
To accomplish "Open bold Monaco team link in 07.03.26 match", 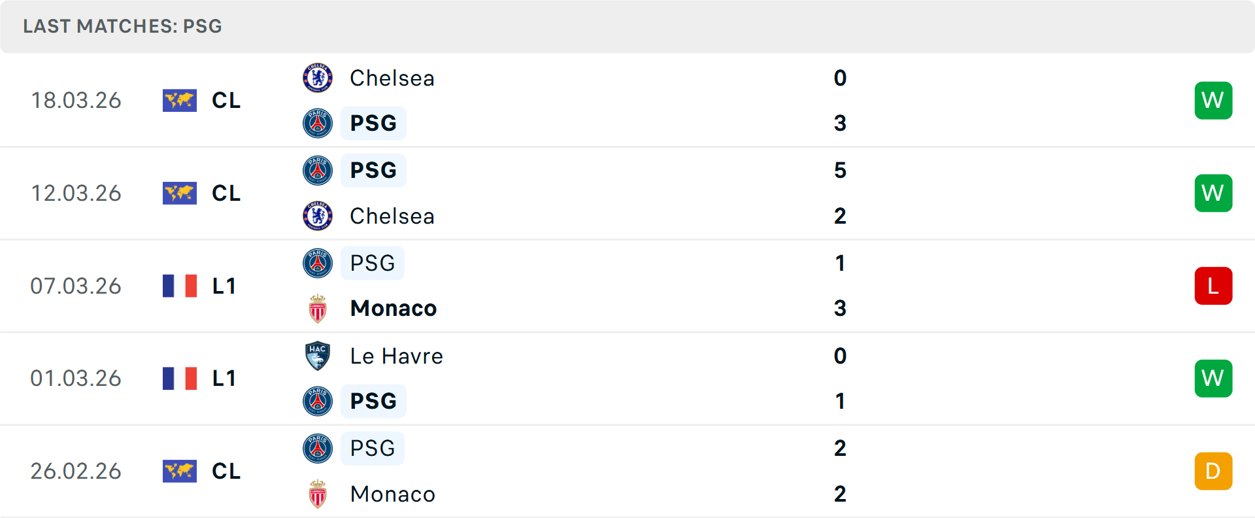I will coord(393,308).
